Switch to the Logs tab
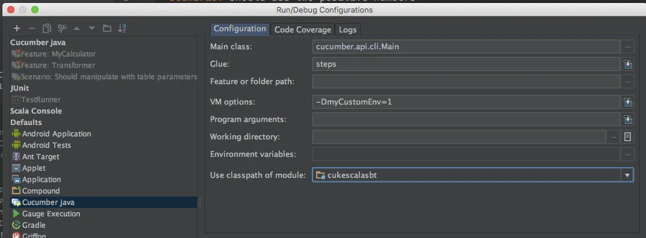The width and height of the screenshot is (646, 238). [x=348, y=29]
